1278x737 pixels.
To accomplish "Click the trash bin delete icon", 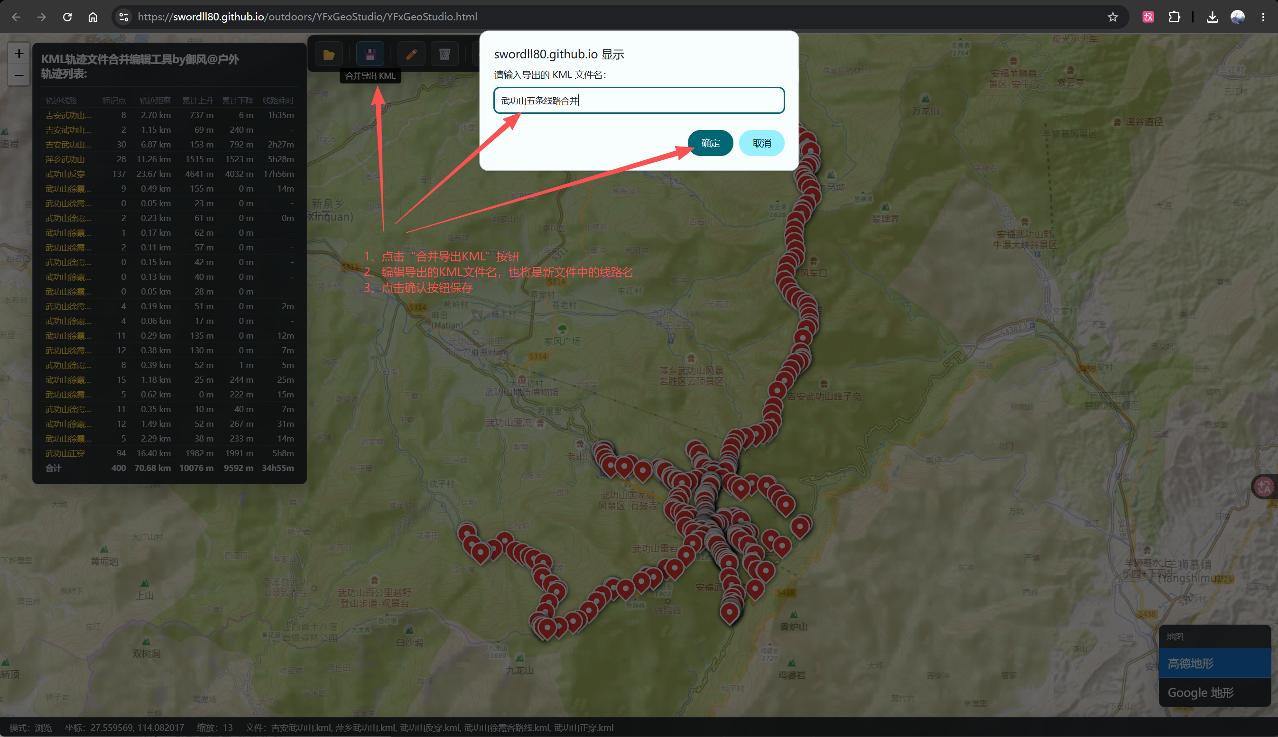I will point(445,54).
